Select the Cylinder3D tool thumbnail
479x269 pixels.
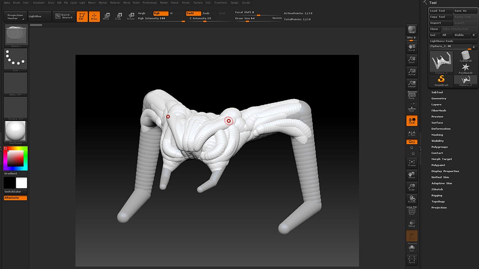pyautogui.click(x=466, y=56)
